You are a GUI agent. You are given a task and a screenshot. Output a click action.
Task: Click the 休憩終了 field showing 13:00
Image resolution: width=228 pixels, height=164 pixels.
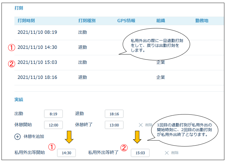114,125
